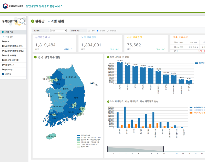Click green bullet icon beside 전국 경영체수 현황
Screen dimensions: 205x162
[x=35, y=57]
